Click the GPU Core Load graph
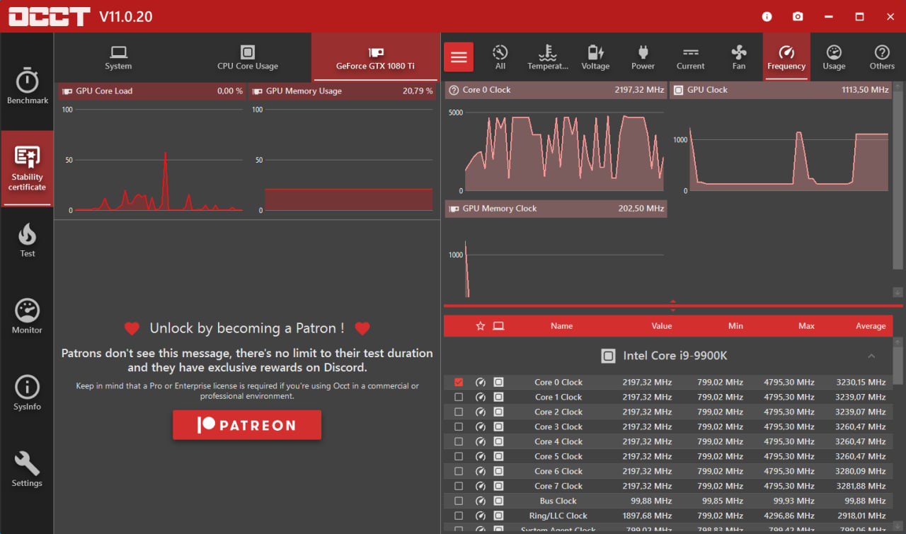This screenshot has width=906, height=534. tap(151, 156)
